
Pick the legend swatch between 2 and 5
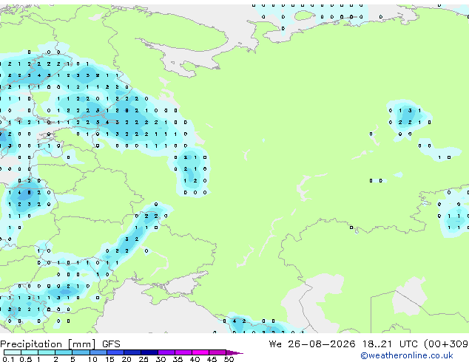point(64,352)
